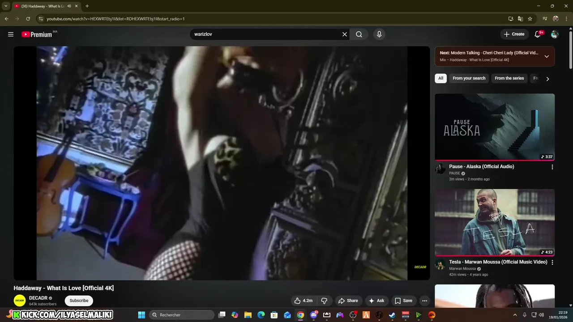Click the search magnifier button
The height and width of the screenshot is (322, 573).
point(359,34)
